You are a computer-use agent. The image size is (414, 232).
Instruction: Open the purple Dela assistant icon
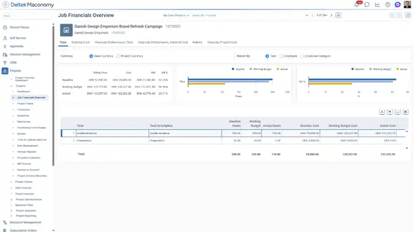click(397, 4)
